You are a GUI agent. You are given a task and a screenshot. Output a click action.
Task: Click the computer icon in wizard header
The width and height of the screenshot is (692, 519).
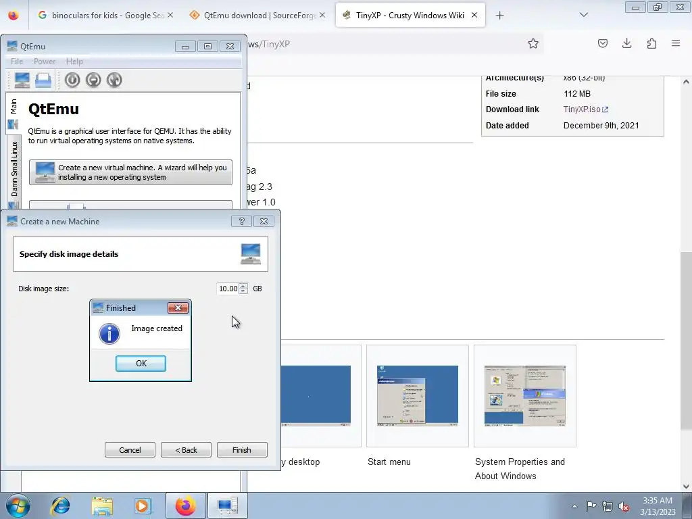pyautogui.click(x=251, y=254)
